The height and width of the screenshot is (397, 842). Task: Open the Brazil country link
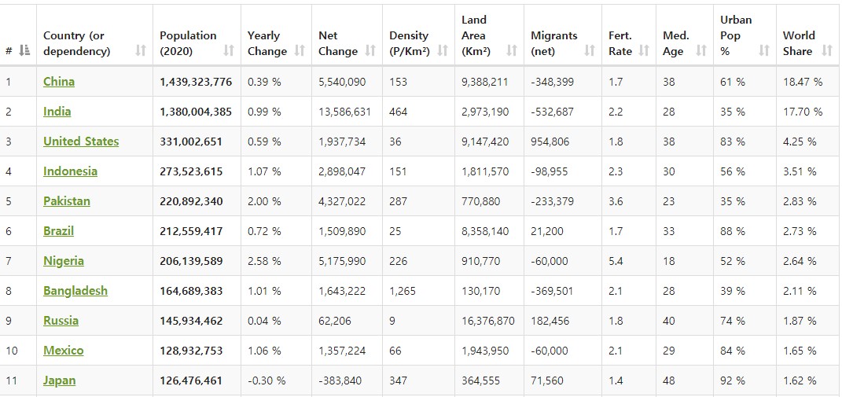point(58,231)
